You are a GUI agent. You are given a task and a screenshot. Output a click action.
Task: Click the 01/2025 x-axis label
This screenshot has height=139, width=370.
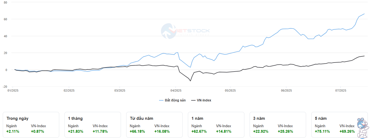coord(13,90)
